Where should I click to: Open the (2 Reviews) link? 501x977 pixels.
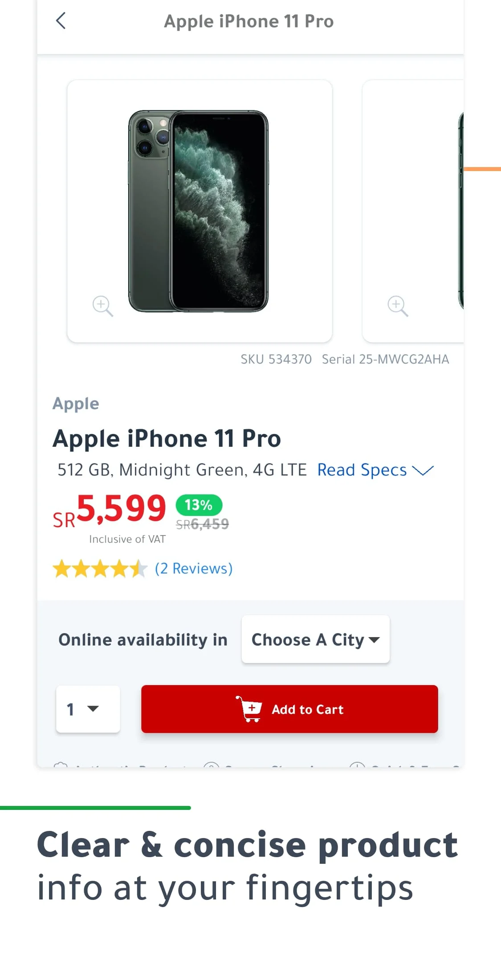tap(194, 568)
